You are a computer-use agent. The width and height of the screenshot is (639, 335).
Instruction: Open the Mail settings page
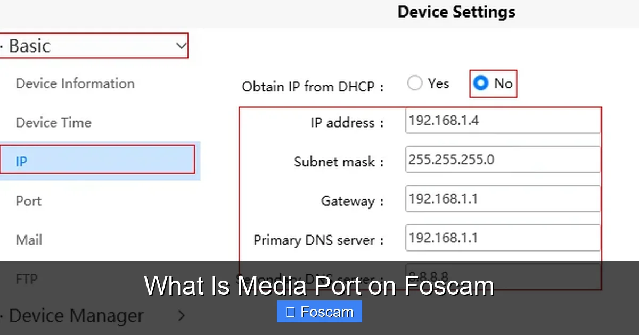[28, 240]
